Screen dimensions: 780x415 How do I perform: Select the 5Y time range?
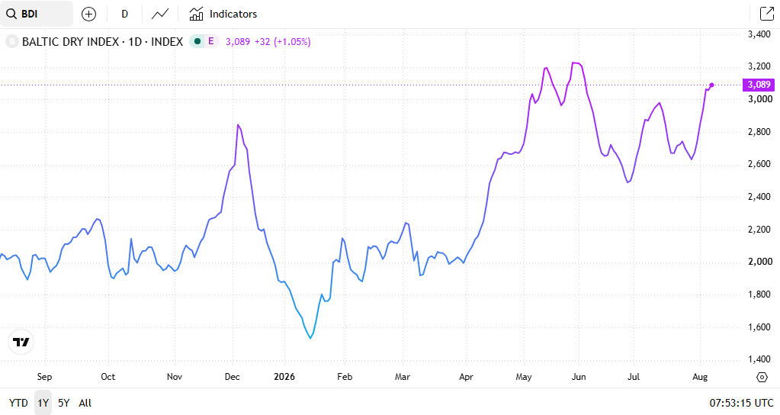(64, 403)
